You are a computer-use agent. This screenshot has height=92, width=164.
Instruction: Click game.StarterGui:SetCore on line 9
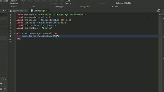(x=37, y=36)
